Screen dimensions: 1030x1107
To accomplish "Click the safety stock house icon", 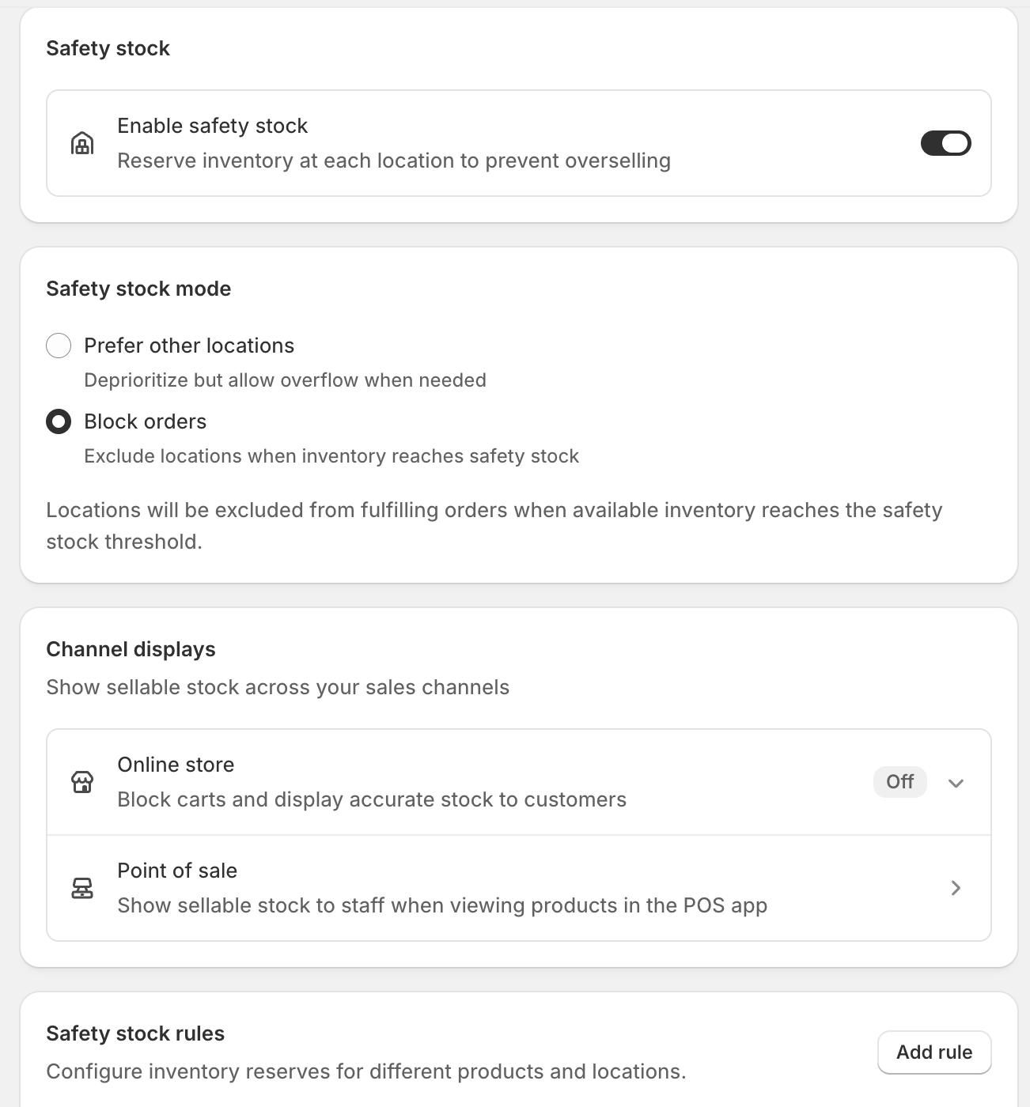I will (x=82, y=143).
